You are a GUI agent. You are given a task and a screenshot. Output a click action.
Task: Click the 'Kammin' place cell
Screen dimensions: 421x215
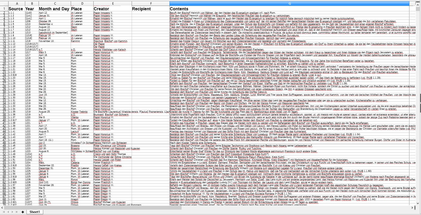click(x=82, y=41)
